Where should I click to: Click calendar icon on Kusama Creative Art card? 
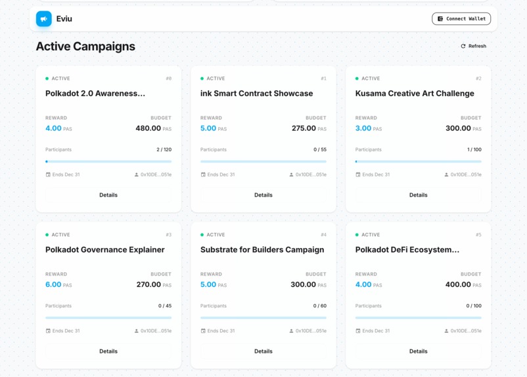(x=358, y=174)
